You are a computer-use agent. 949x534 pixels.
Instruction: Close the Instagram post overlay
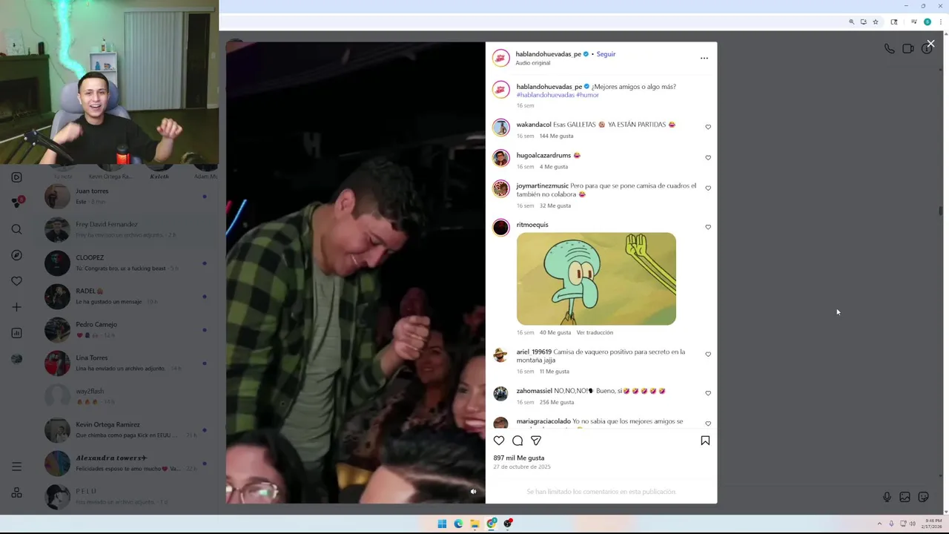tap(930, 44)
